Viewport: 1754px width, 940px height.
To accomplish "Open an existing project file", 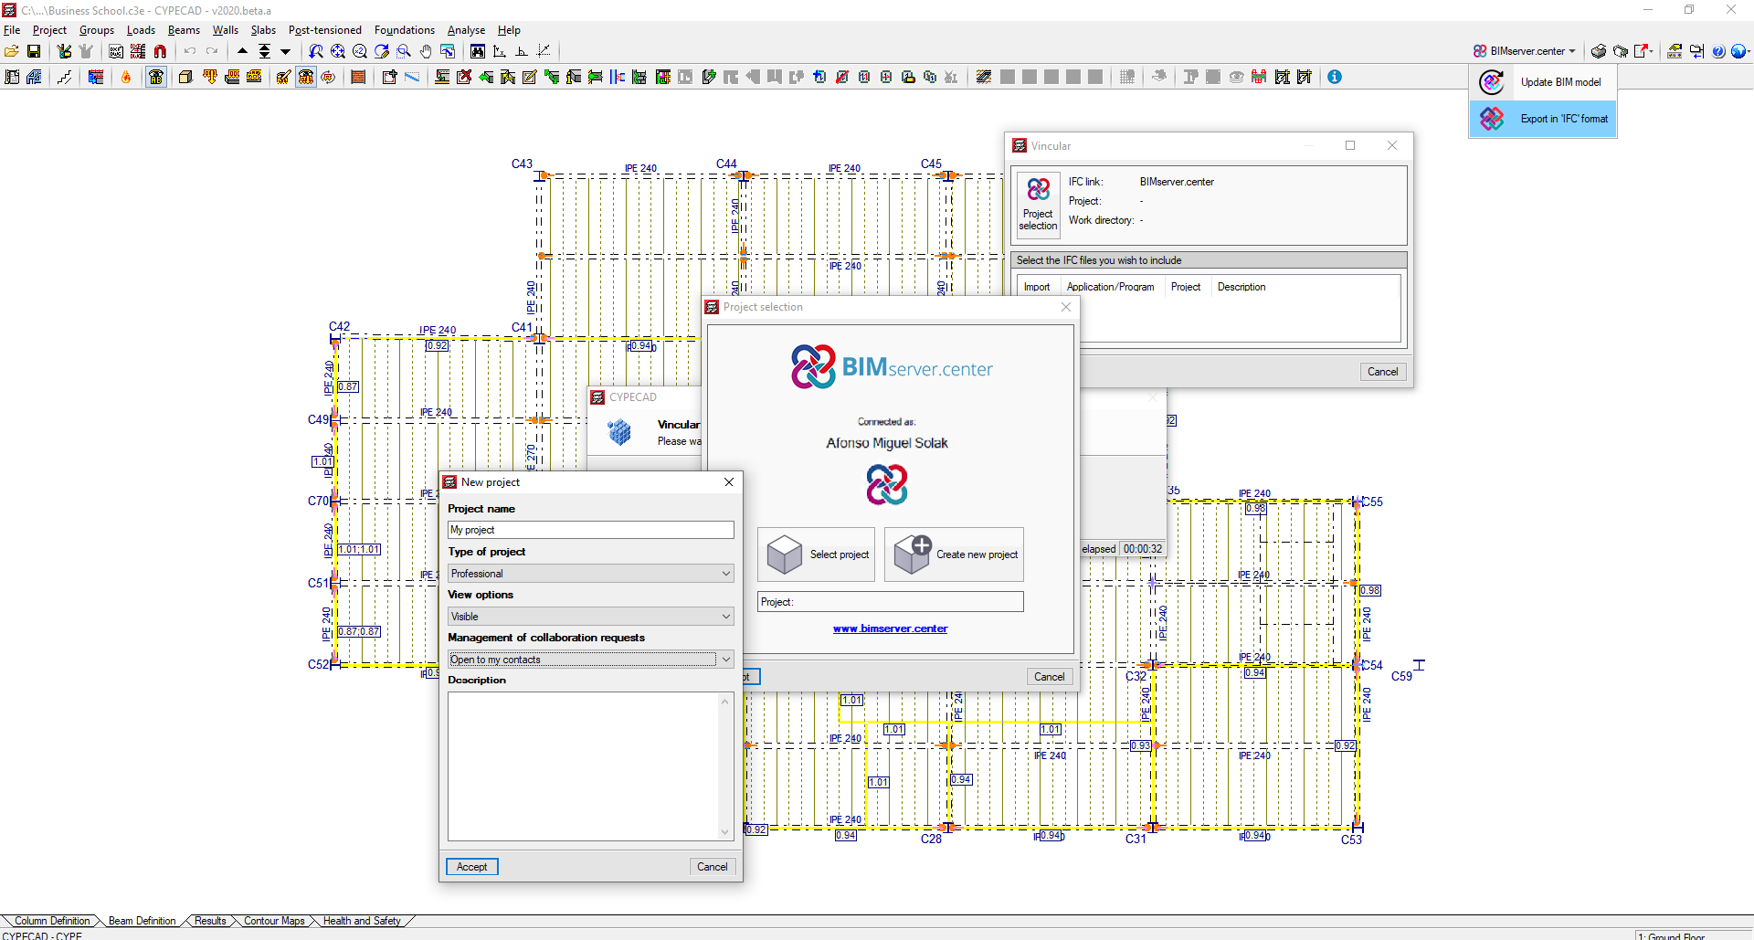I will (x=12, y=51).
